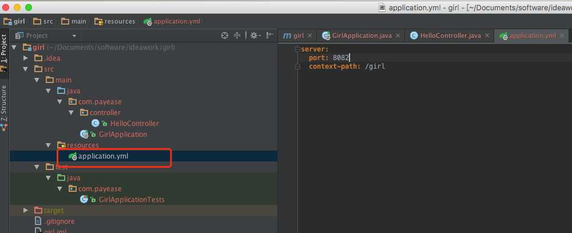Collapse the girl project root node

[x=14, y=48]
